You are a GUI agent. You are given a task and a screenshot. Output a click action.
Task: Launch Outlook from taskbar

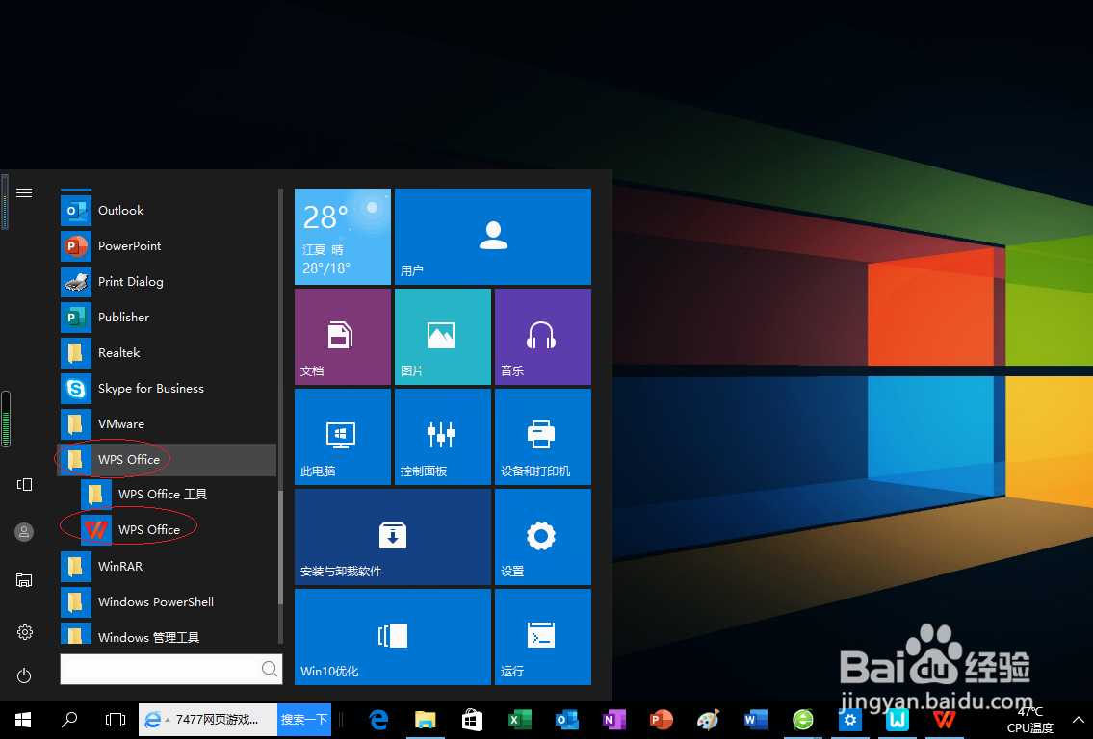566,720
